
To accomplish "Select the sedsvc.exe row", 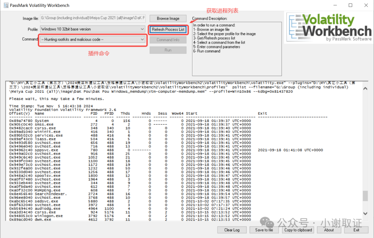I will tap(130, 201).
